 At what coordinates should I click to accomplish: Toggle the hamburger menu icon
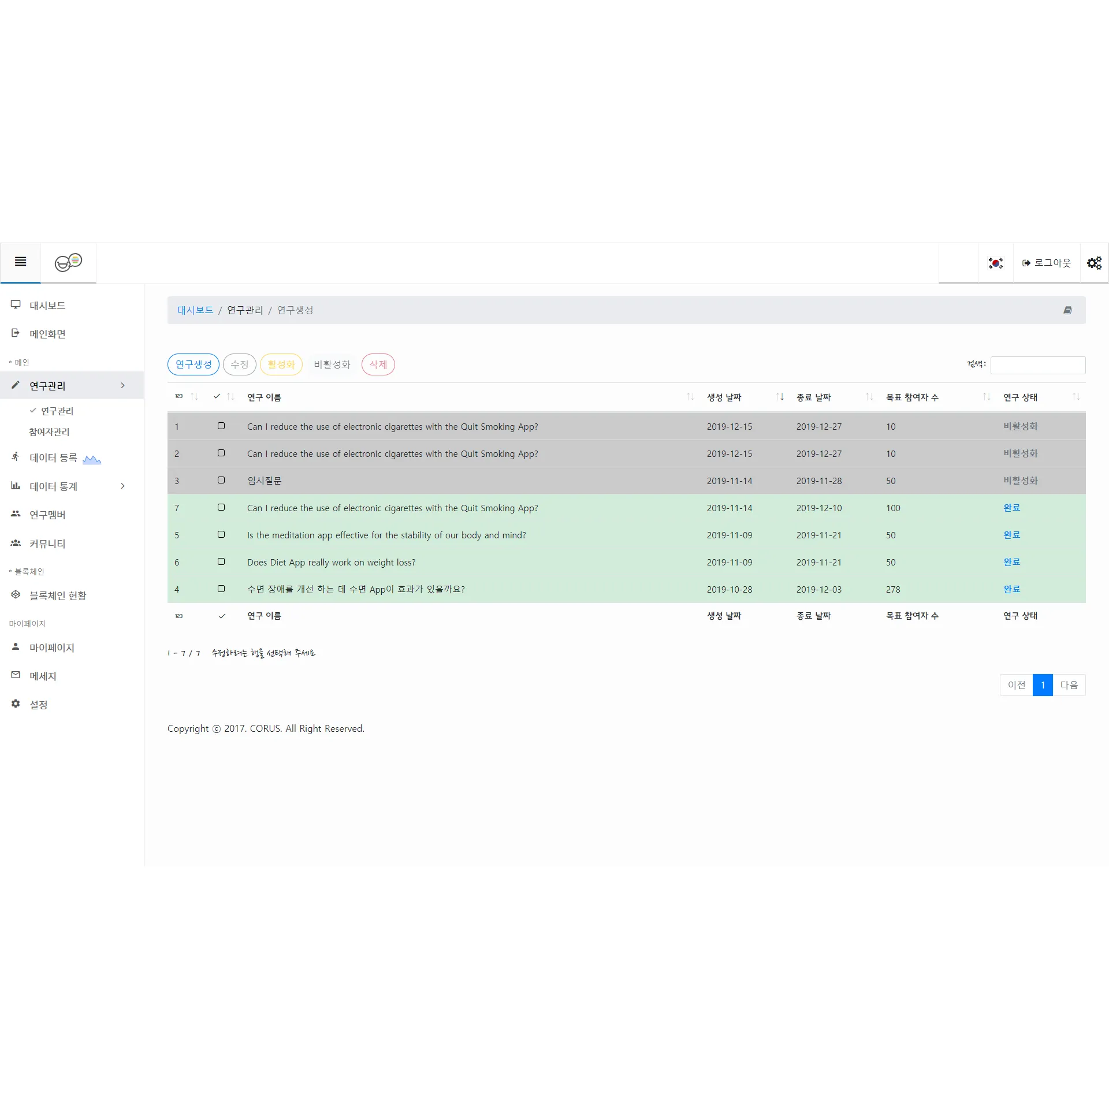(20, 262)
